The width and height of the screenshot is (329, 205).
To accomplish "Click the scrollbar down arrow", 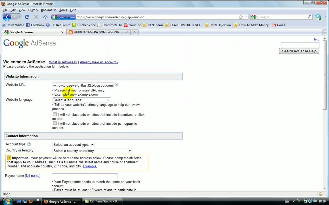I will [325, 189].
